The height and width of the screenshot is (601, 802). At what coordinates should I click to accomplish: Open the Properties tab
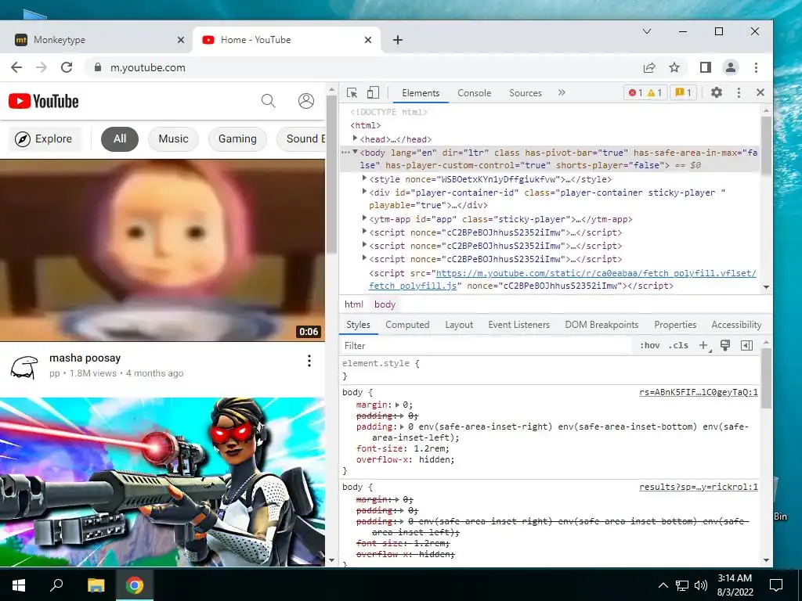coord(675,325)
